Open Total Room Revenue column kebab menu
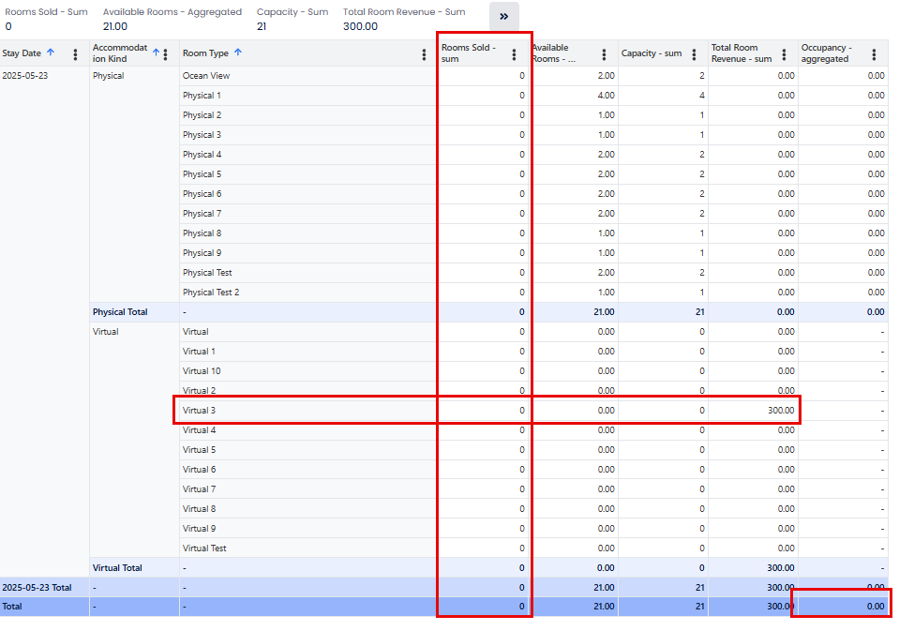The image size is (899, 631). point(784,54)
